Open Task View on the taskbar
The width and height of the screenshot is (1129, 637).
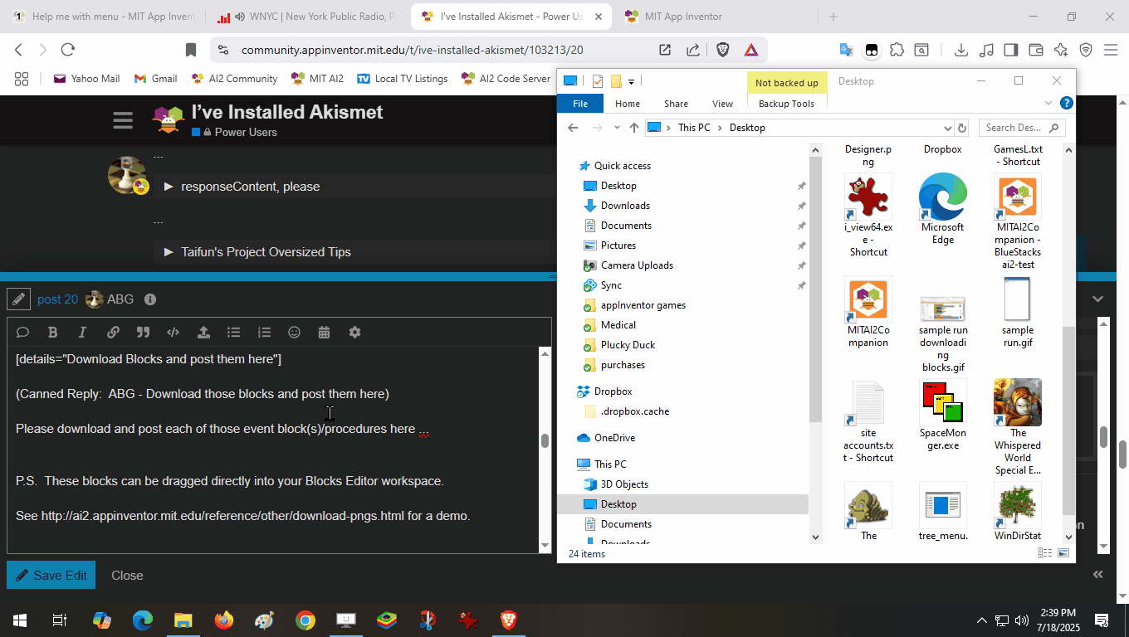pos(60,620)
